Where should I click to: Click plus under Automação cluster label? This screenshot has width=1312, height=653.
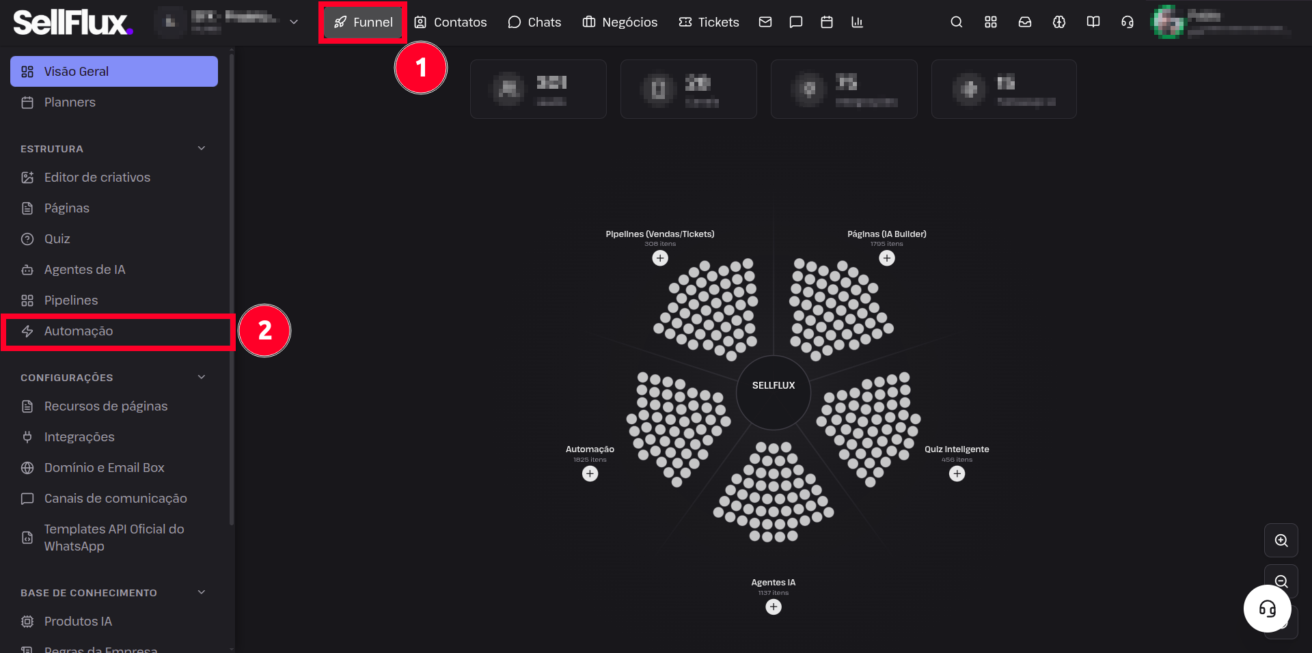point(590,474)
